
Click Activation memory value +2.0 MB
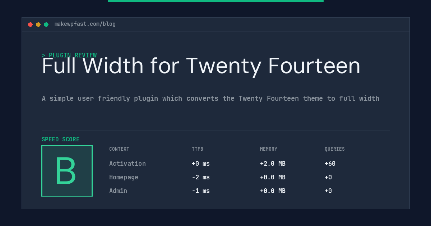273,164
